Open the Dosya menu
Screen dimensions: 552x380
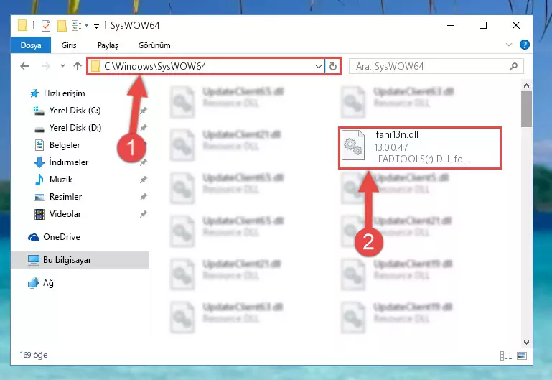(x=31, y=45)
